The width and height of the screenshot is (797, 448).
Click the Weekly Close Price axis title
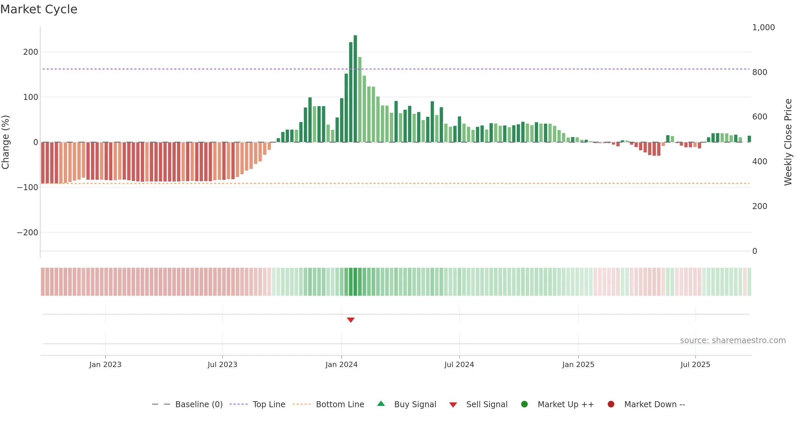coord(788,142)
